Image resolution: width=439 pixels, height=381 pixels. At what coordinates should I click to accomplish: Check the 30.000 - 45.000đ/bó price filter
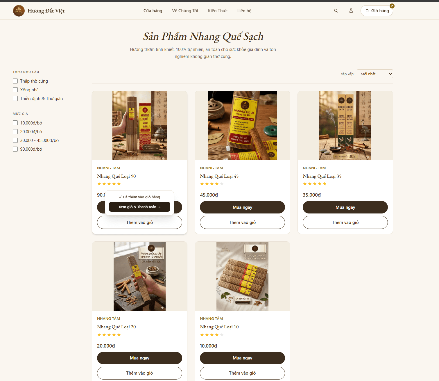15,140
